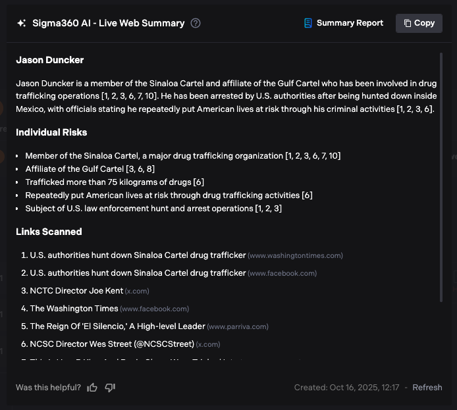Screen dimensions: 457x410
Task: Click the help question mark icon
Action: click(x=196, y=23)
